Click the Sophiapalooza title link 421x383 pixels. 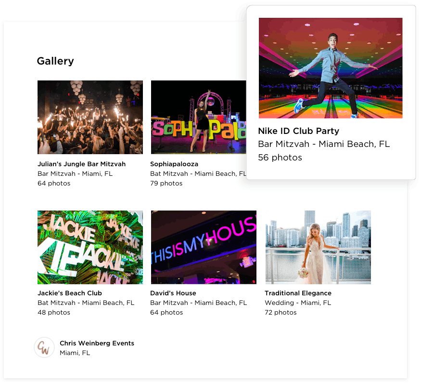[174, 164]
